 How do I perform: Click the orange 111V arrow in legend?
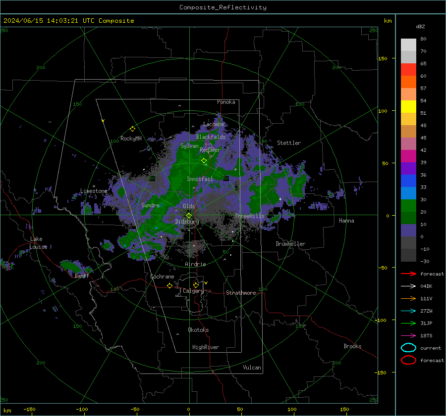(408, 298)
